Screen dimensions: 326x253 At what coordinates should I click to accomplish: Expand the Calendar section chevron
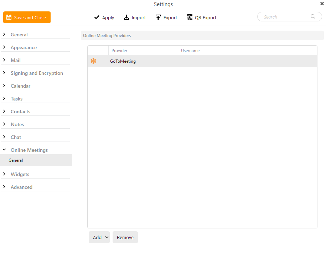point(4,86)
